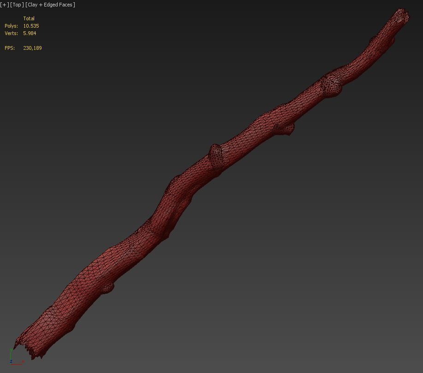Select the FPS value 230,189
The height and width of the screenshot is (373, 423).
pyautogui.click(x=32, y=48)
